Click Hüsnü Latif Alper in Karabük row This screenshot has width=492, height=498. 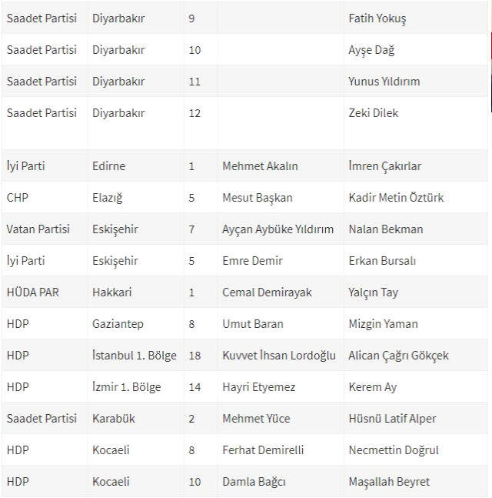392,418
